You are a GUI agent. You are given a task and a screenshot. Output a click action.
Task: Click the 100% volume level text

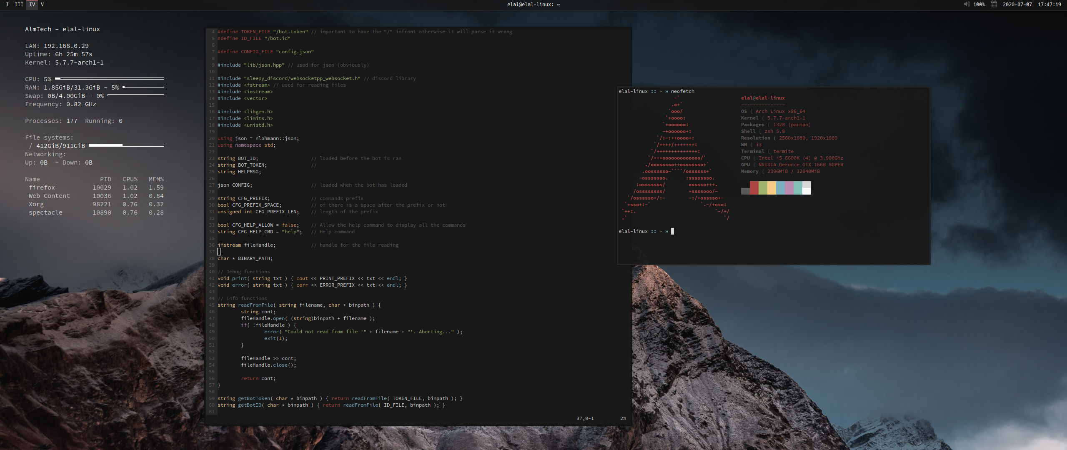click(x=979, y=5)
